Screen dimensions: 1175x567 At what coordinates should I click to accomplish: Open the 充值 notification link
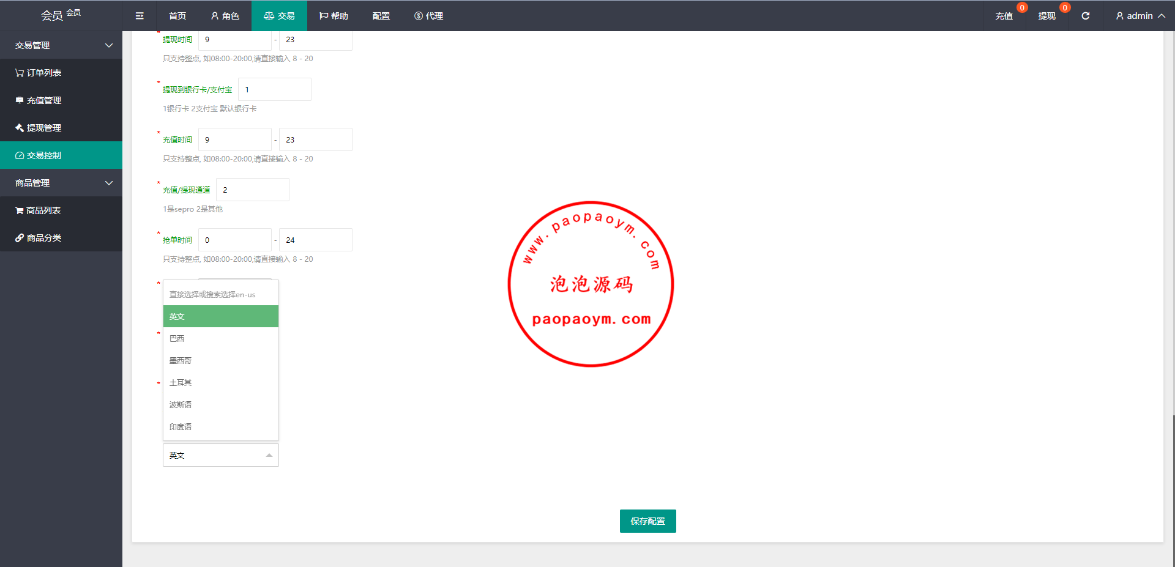pyautogui.click(x=1004, y=16)
